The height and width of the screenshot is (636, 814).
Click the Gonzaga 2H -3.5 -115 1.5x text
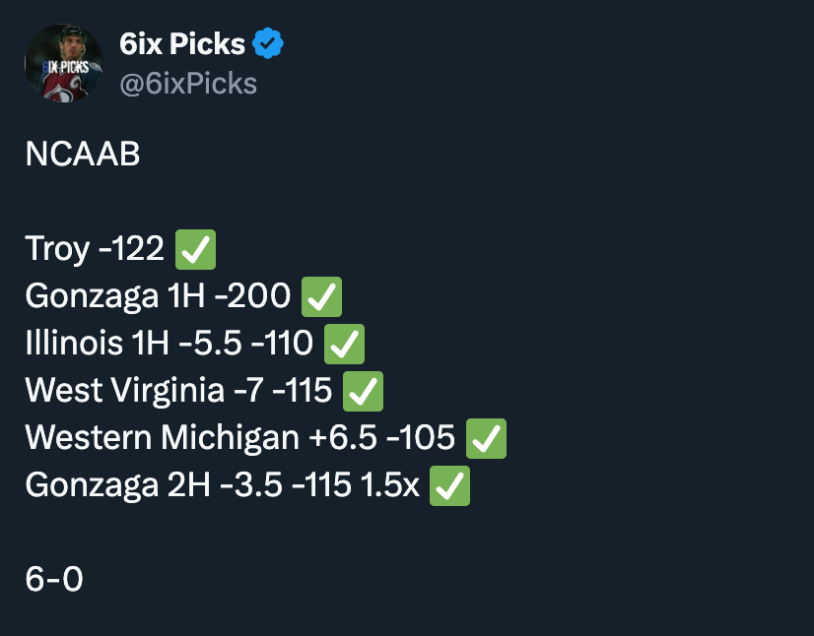(x=222, y=485)
